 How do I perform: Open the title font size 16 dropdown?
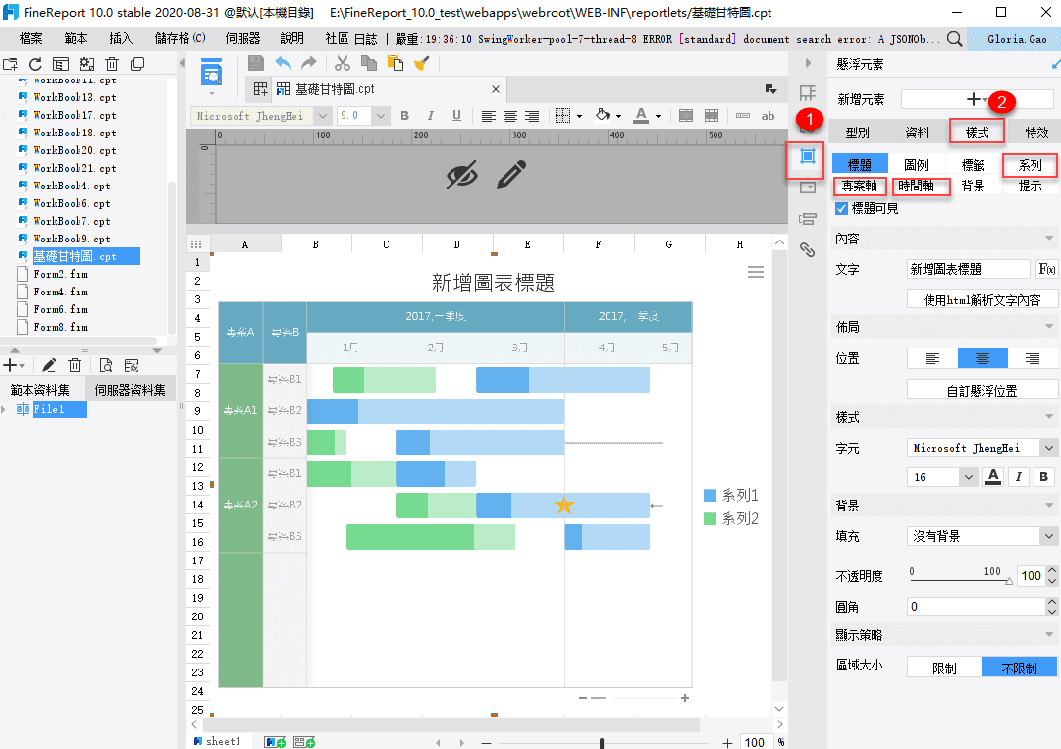click(969, 477)
